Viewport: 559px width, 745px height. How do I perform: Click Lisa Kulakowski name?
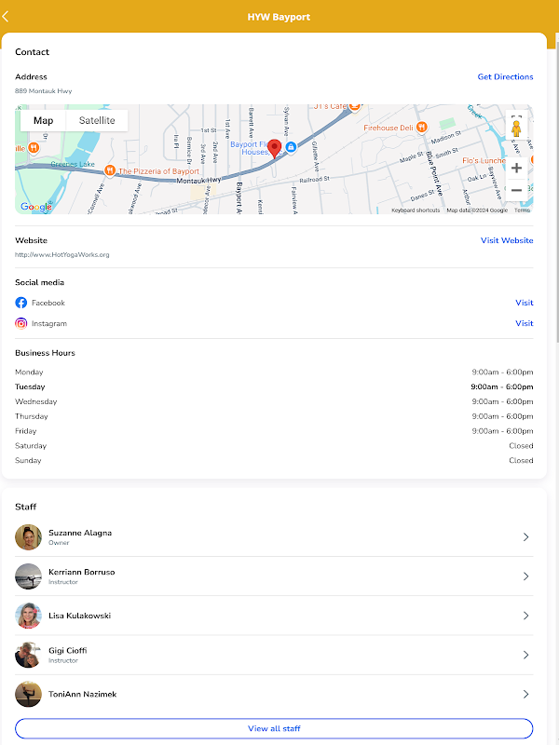pos(79,616)
